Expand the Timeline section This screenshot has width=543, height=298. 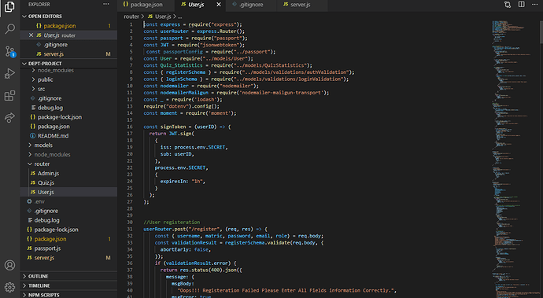tap(68, 285)
